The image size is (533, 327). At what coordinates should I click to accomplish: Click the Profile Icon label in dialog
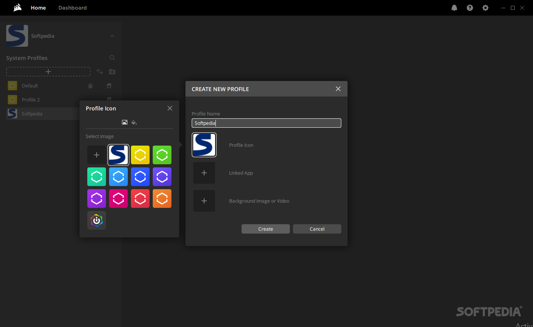pyautogui.click(x=241, y=145)
